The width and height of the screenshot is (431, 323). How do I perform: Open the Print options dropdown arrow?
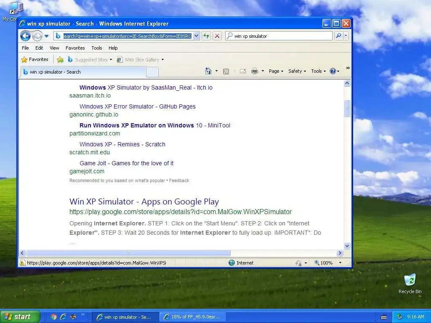click(263, 71)
